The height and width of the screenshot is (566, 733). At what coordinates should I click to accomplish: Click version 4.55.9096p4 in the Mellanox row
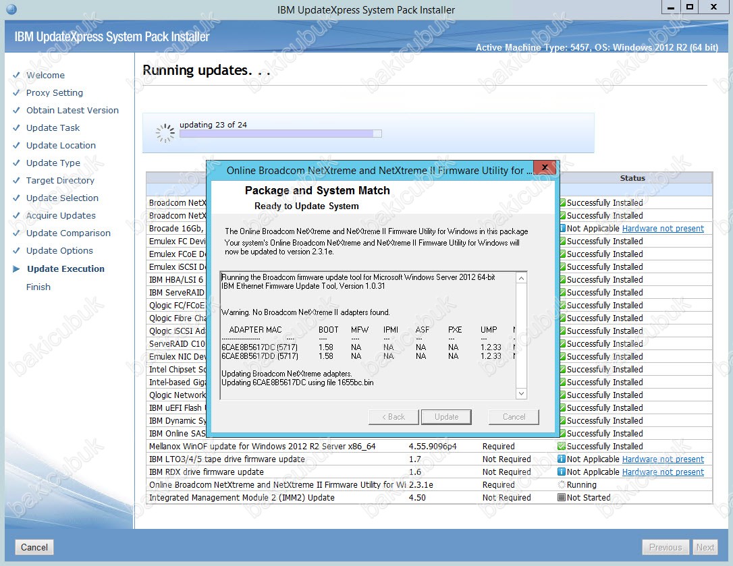pyautogui.click(x=433, y=447)
